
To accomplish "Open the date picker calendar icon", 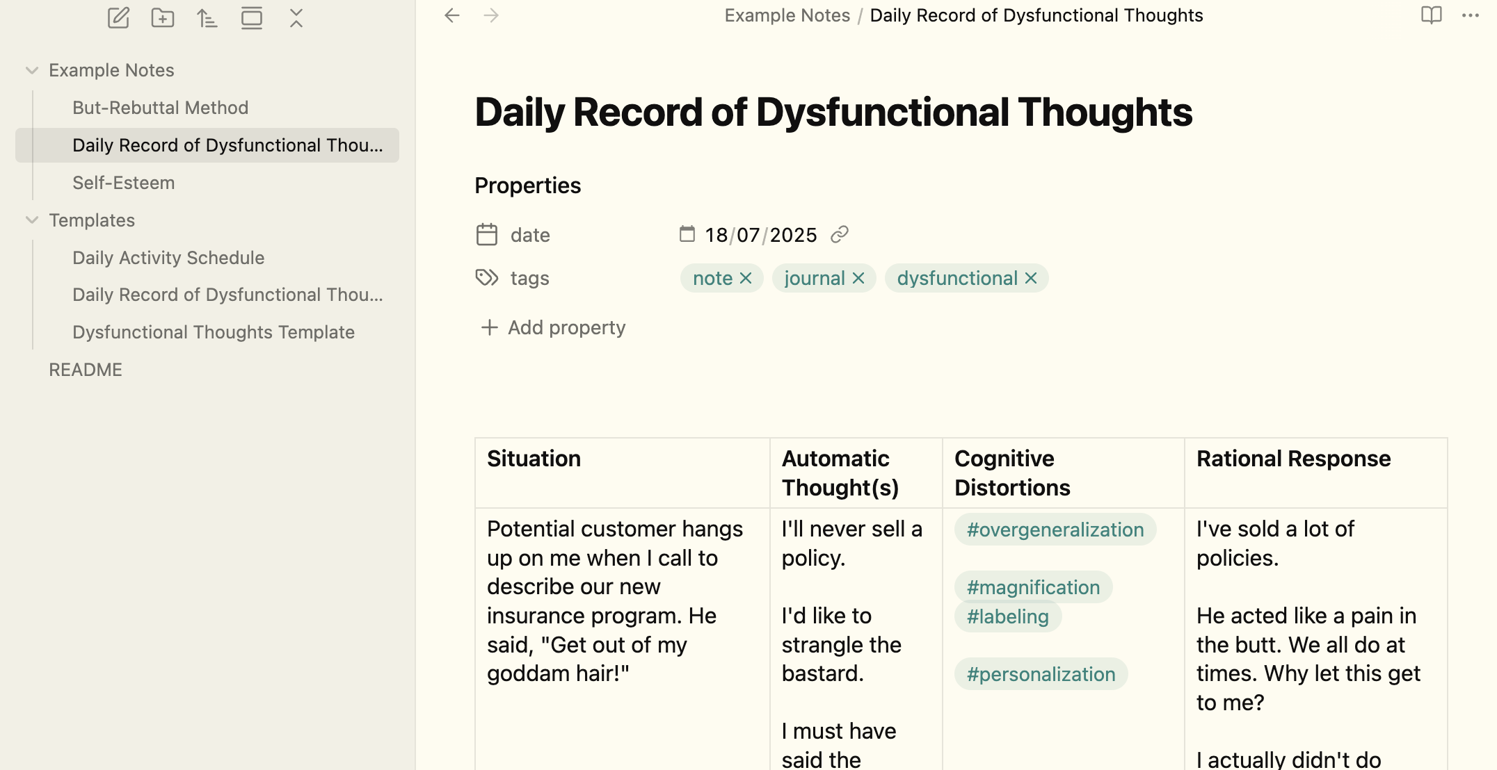I will [x=687, y=234].
